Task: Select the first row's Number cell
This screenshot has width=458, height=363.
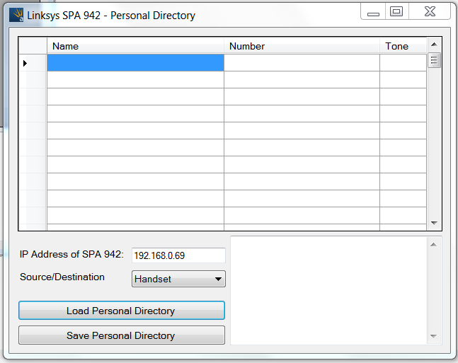Action: (302, 62)
